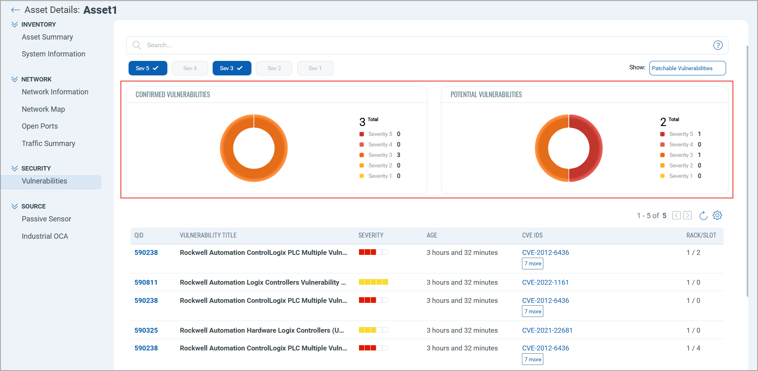
Task: Open the Patchable Vulnerabilities show dropdown
Action: pos(687,68)
